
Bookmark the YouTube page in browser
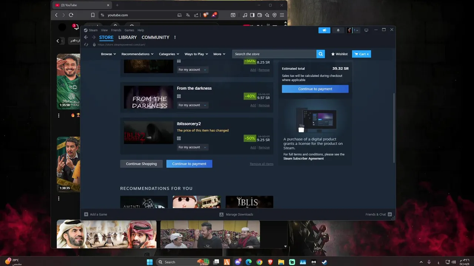pos(93,15)
